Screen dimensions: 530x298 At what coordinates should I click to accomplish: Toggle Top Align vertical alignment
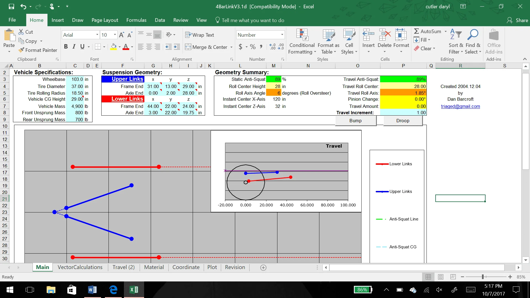tap(141, 34)
